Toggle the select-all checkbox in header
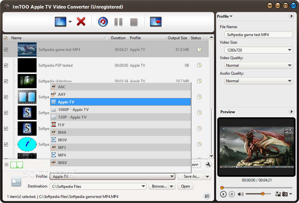The image size is (299, 203). [x=6, y=38]
